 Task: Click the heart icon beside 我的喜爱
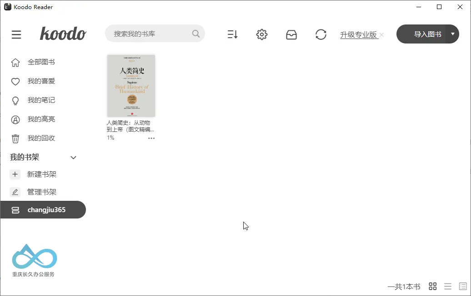(x=15, y=82)
